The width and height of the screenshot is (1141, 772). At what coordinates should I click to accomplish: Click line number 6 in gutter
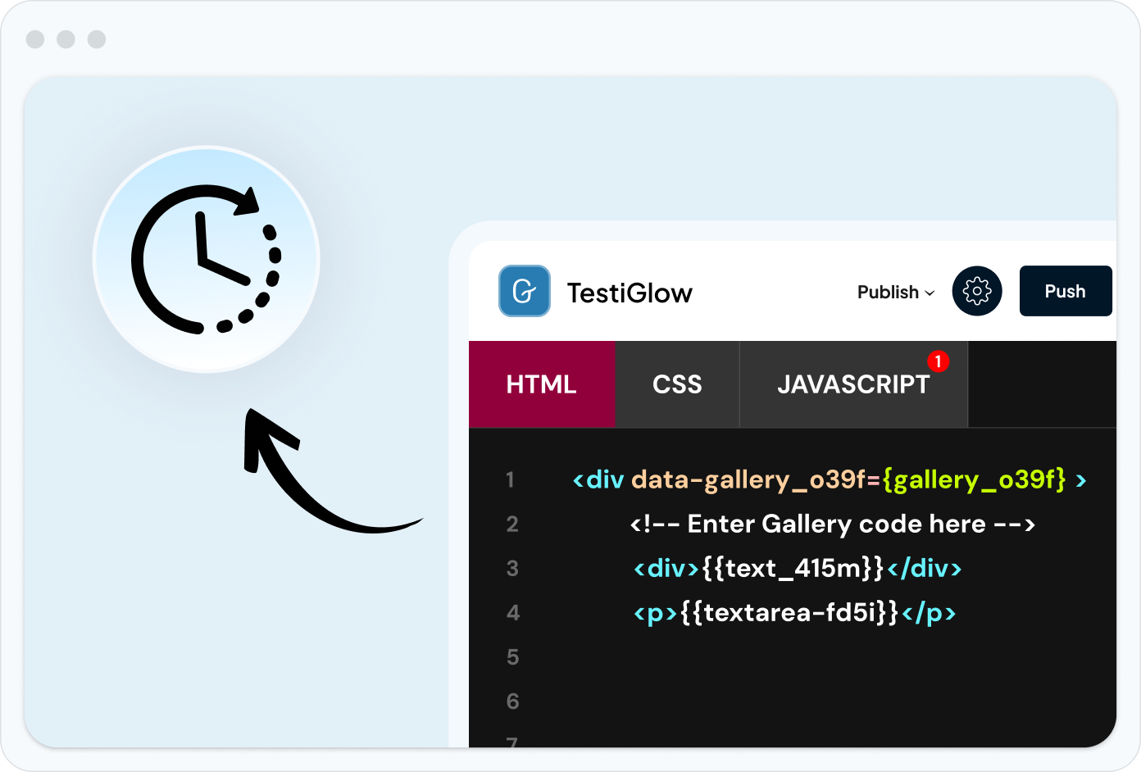coord(512,701)
